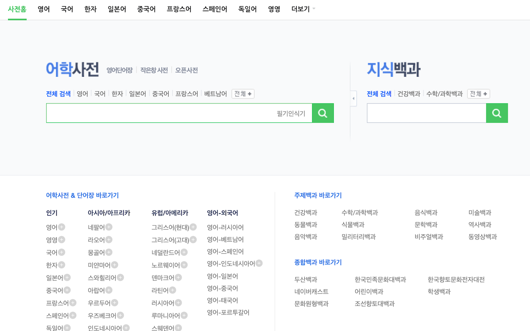Open 두산백과 encyclopedia link
The width and height of the screenshot is (530, 331).
point(306,279)
